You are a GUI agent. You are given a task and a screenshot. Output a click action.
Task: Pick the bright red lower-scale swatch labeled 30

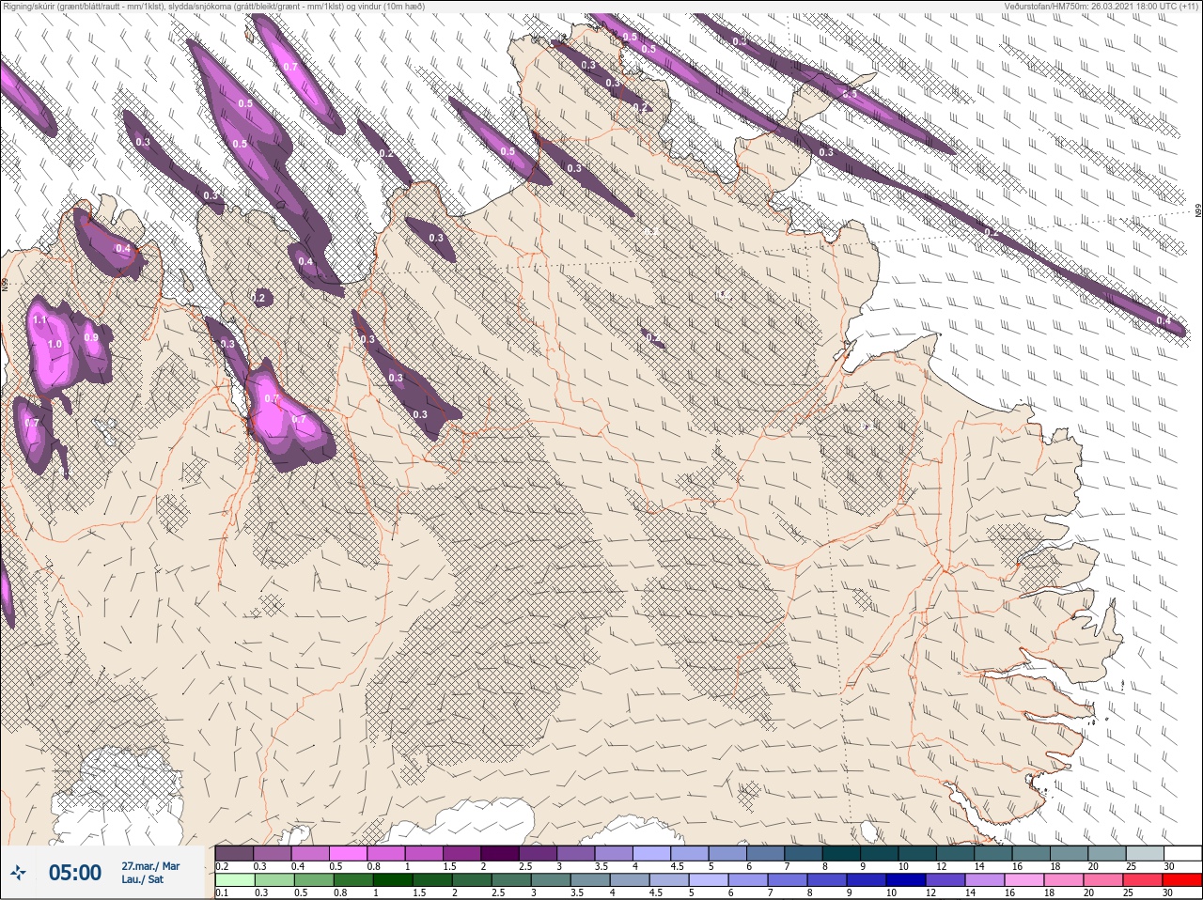click(1181, 880)
